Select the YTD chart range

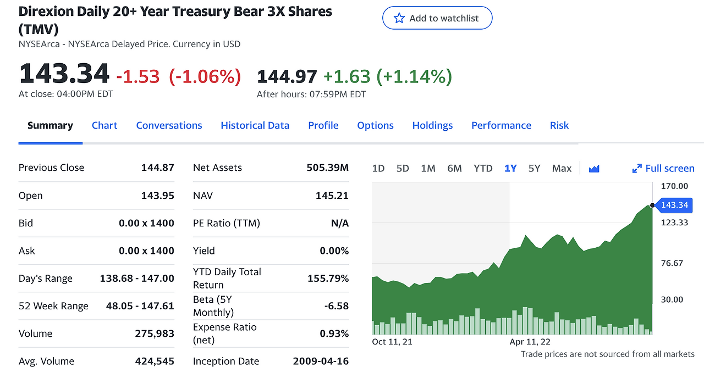click(483, 169)
